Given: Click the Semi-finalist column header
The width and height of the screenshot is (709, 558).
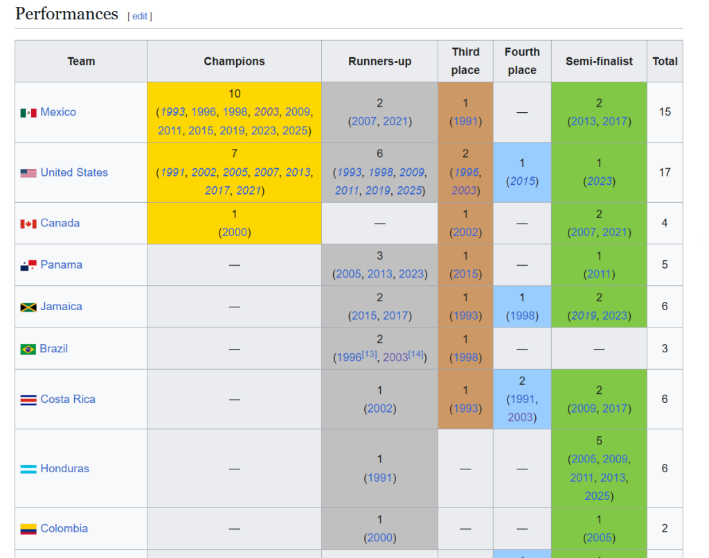Looking at the screenshot, I should pos(599,61).
